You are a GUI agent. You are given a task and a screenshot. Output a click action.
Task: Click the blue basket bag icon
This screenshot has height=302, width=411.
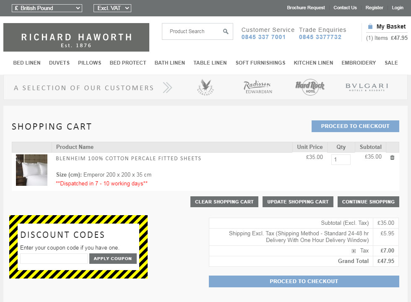point(370,26)
